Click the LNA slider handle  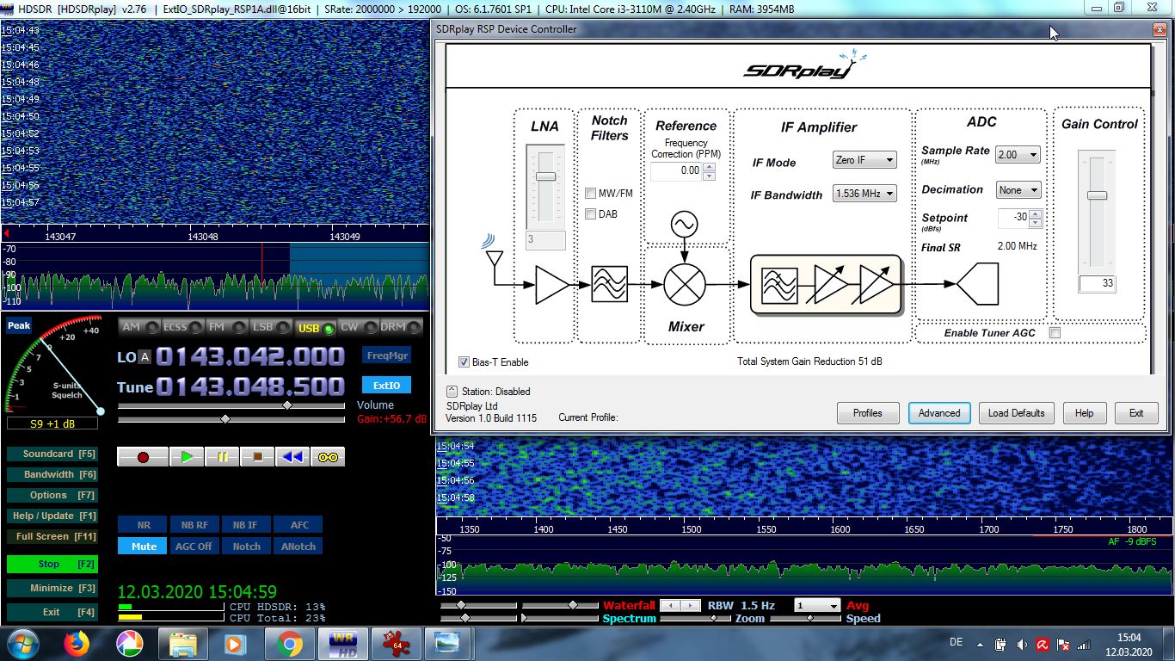[x=545, y=176]
